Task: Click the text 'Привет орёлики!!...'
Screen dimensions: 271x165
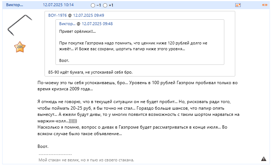Action: 77,31
